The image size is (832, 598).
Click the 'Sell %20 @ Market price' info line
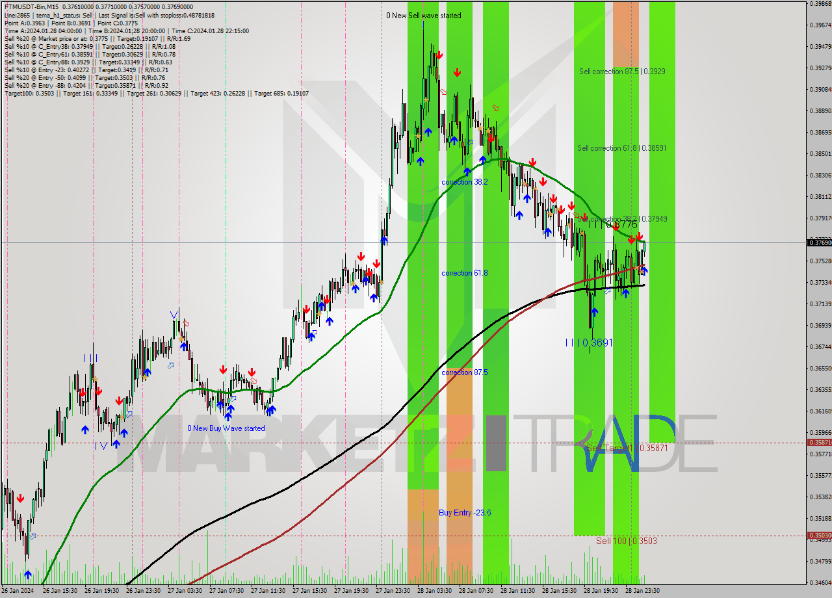97,39
